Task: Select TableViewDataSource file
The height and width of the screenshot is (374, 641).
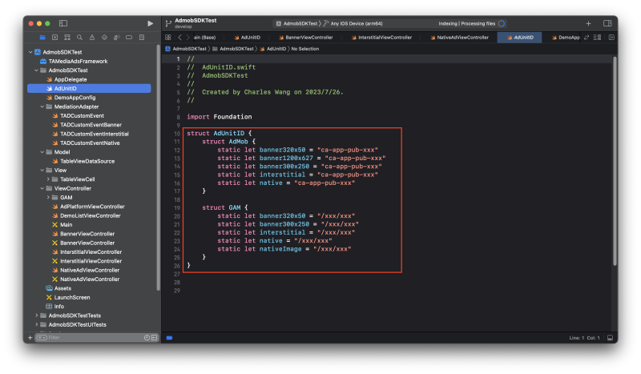Action: pyautogui.click(x=87, y=161)
